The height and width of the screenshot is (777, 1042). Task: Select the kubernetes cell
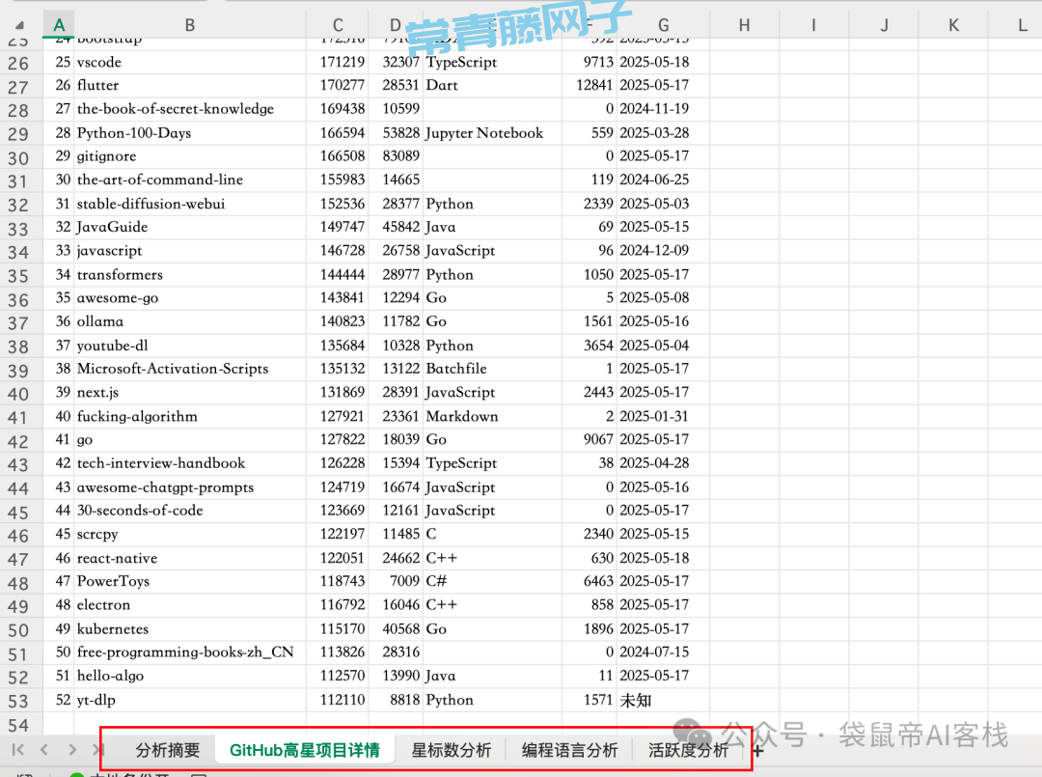[x=190, y=628]
